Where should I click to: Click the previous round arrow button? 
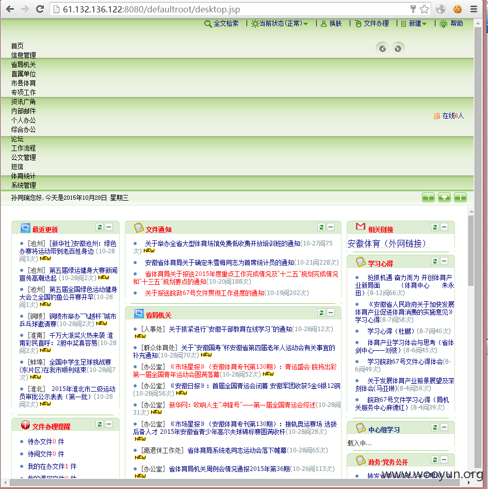click(x=382, y=48)
